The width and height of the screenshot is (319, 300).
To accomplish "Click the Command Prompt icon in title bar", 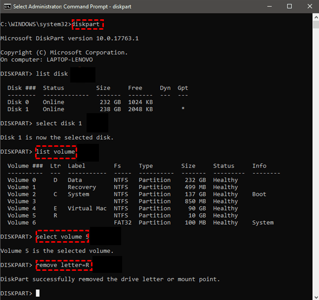I will 7,7.
